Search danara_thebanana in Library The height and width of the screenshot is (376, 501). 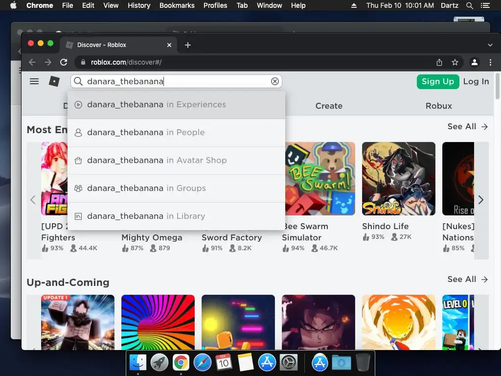[x=176, y=216]
